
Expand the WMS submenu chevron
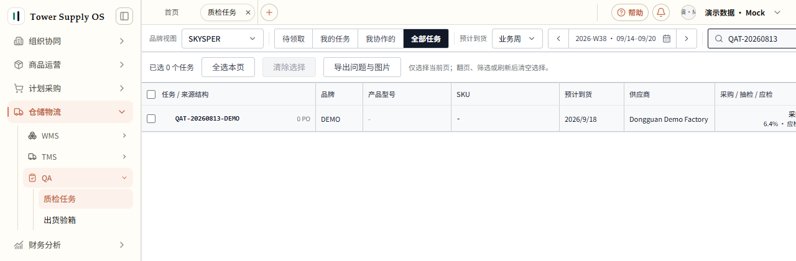(124, 135)
